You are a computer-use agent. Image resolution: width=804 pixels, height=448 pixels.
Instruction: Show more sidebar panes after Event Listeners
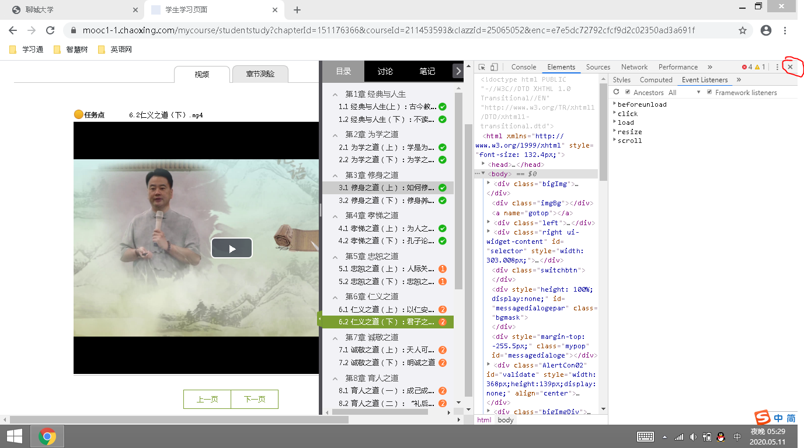pos(739,80)
